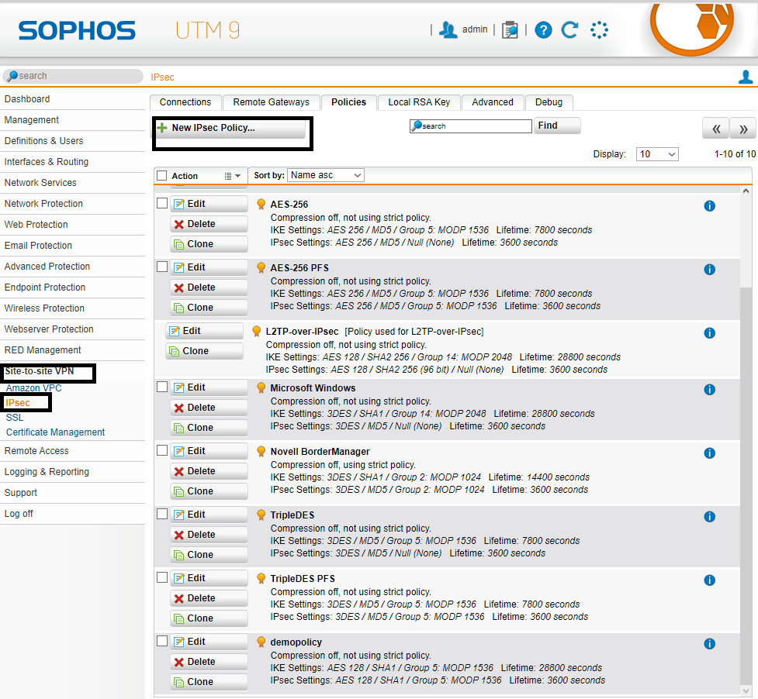Select the AES-256 PFS policy checkbox
The image size is (758, 699).
162,267
